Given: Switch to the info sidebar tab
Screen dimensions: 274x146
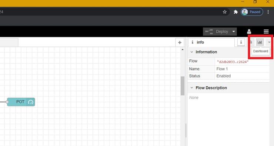Looking at the screenshot, I should tap(211, 42).
